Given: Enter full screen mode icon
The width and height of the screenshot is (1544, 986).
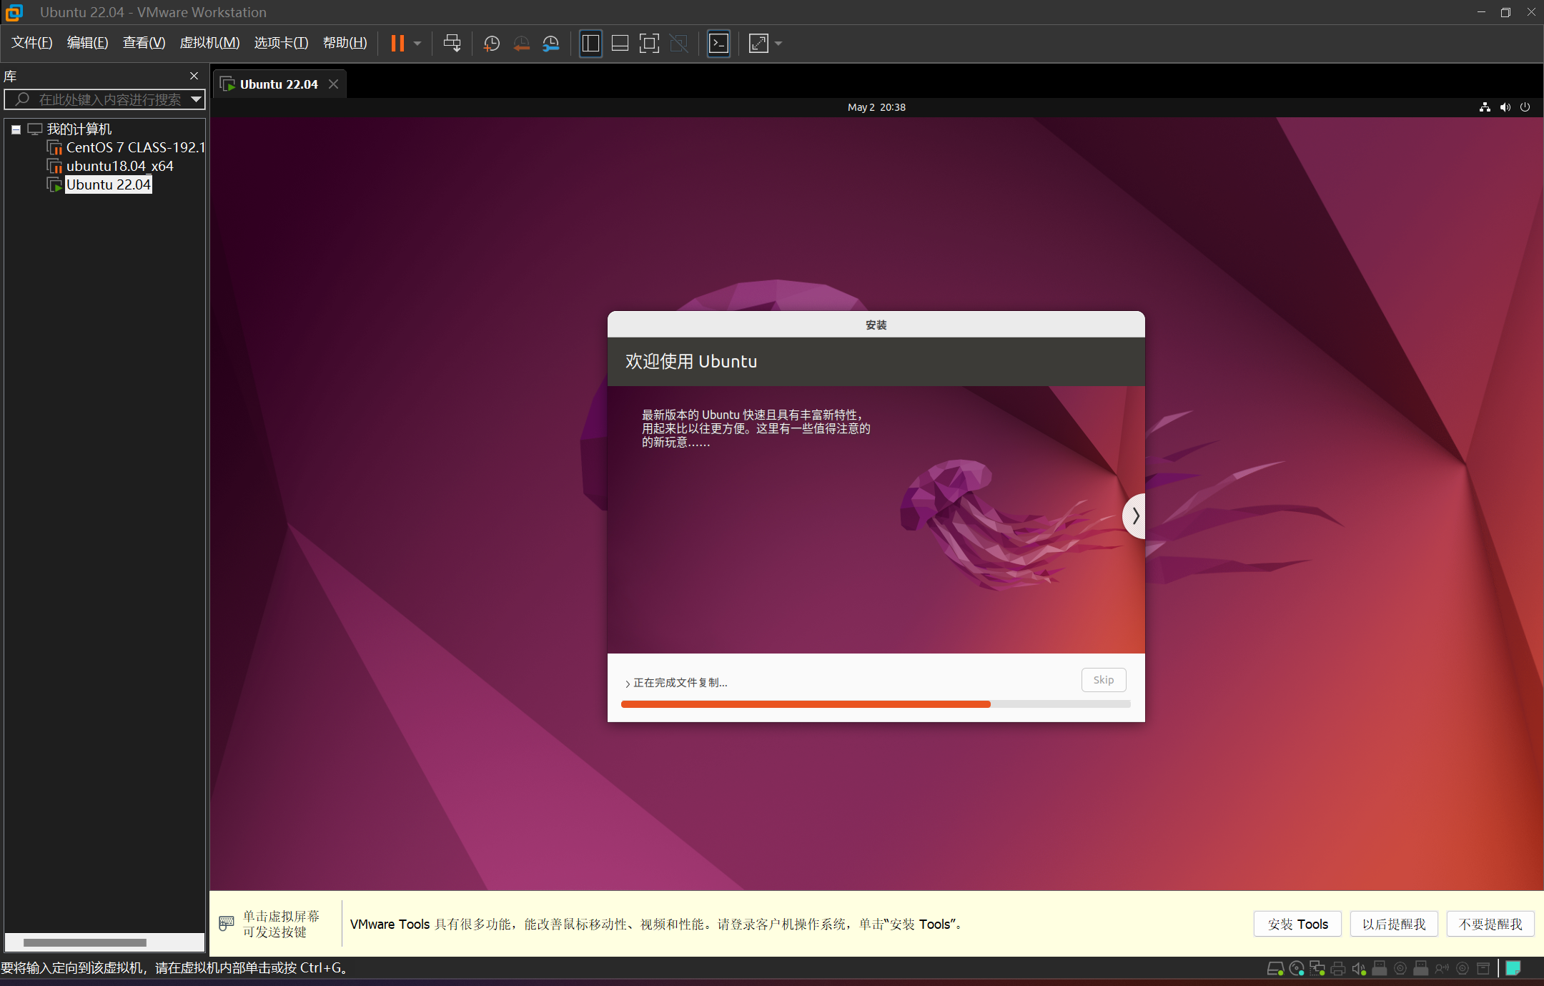Looking at the screenshot, I should click(649, 44).
